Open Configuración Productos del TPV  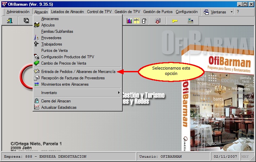coord(78,57)
